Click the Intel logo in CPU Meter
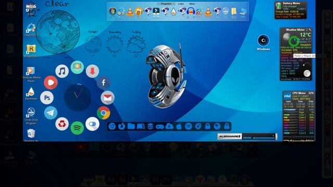The width and height of the screenshot is (333, 187). tap(287, 96)
